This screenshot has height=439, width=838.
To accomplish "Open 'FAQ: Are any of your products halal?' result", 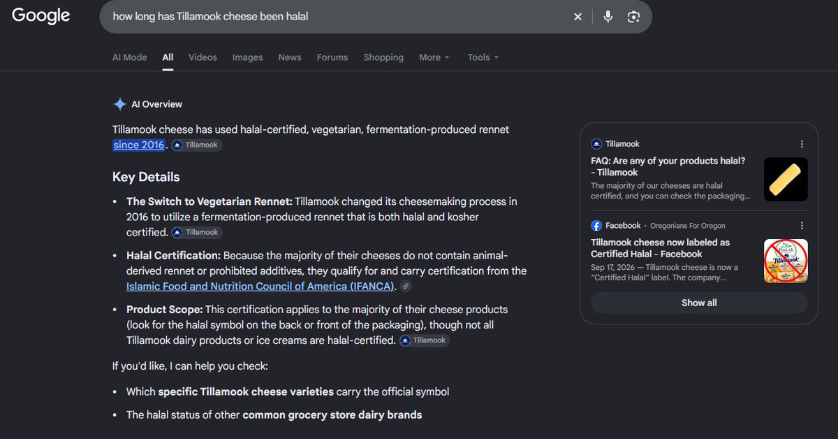I will (x=668, y=166).
